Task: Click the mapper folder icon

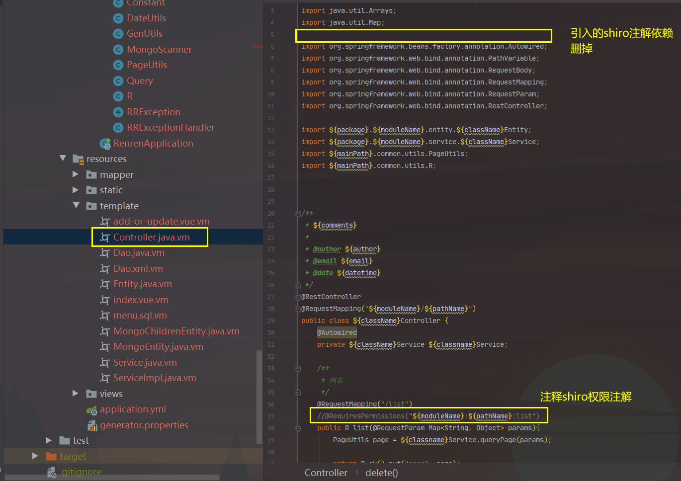Action: (91, 175)
